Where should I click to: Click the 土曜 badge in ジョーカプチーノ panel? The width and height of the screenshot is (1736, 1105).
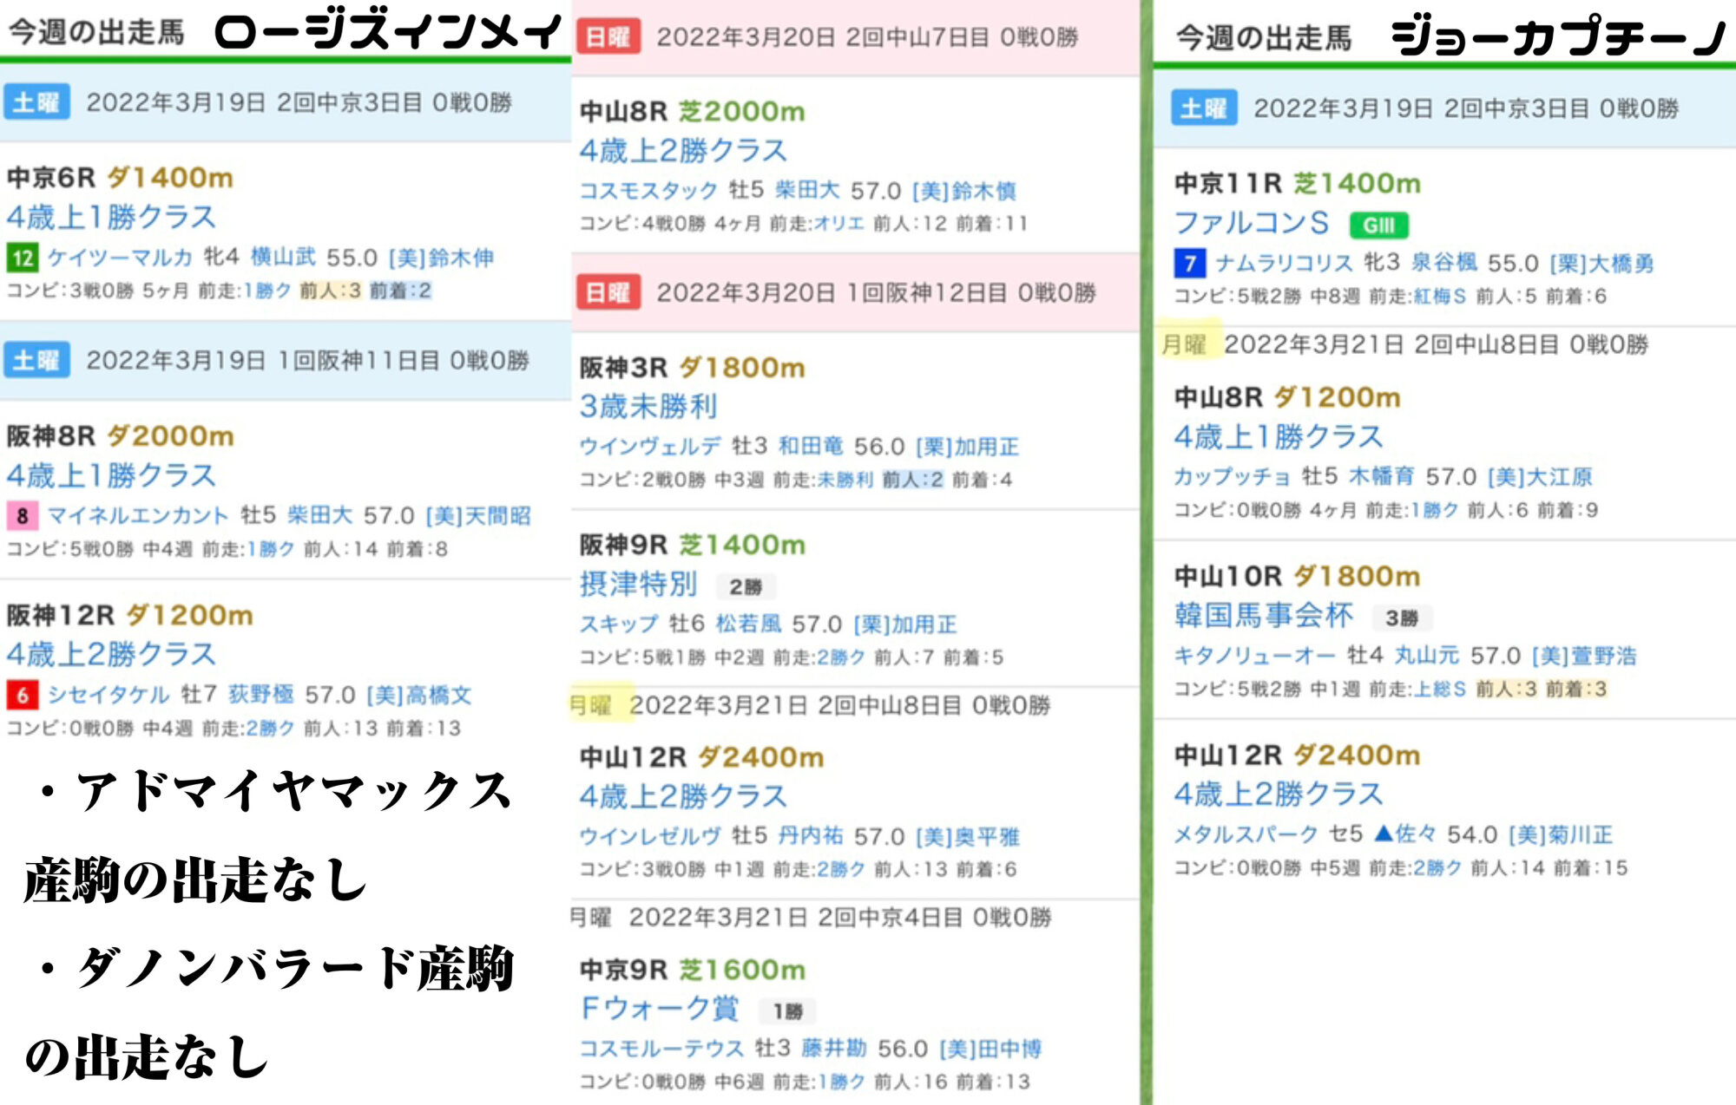[x=1203, y=108]
